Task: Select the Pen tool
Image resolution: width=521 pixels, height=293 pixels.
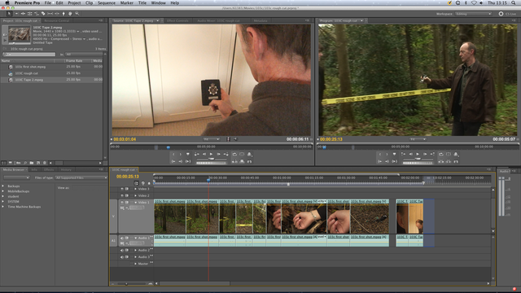Action: pyautogui.click(x=63, y=14)
